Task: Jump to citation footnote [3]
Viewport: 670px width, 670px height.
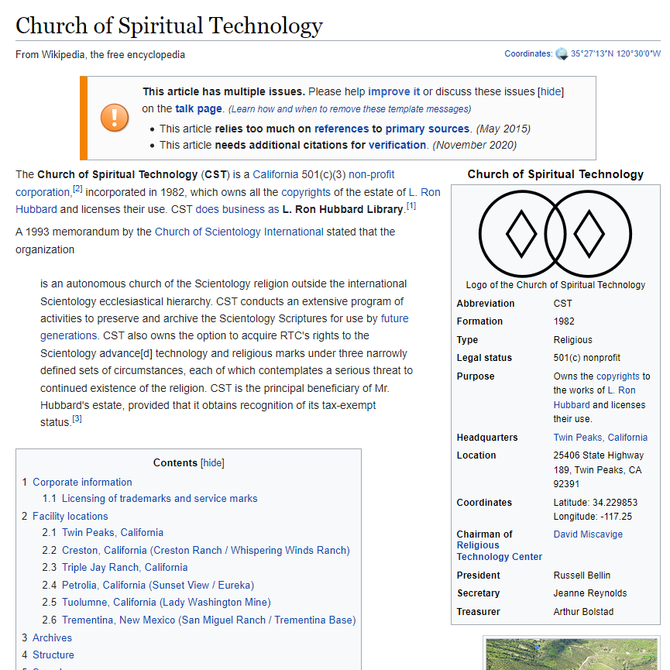Action: (x=77, y=419)
